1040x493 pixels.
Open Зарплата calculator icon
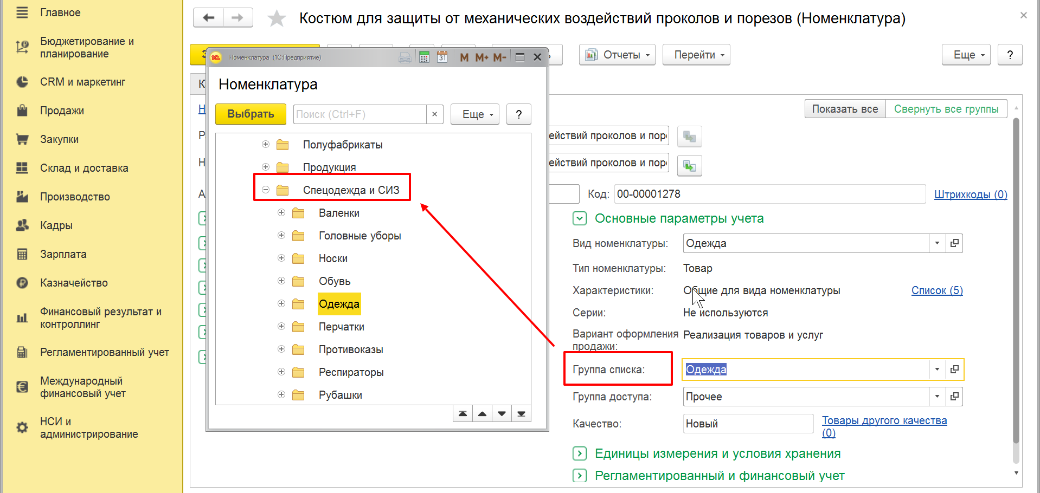[22, 254]
